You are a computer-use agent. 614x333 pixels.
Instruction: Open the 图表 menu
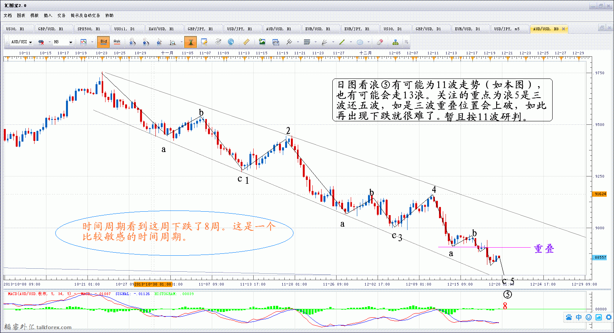21,16
